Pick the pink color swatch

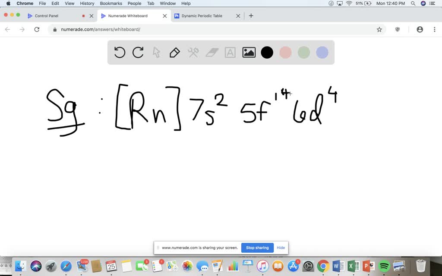tap(285, 53)
